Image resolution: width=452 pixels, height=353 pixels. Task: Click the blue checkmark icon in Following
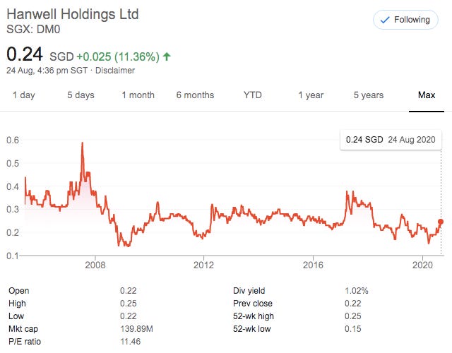coord(385,20)
